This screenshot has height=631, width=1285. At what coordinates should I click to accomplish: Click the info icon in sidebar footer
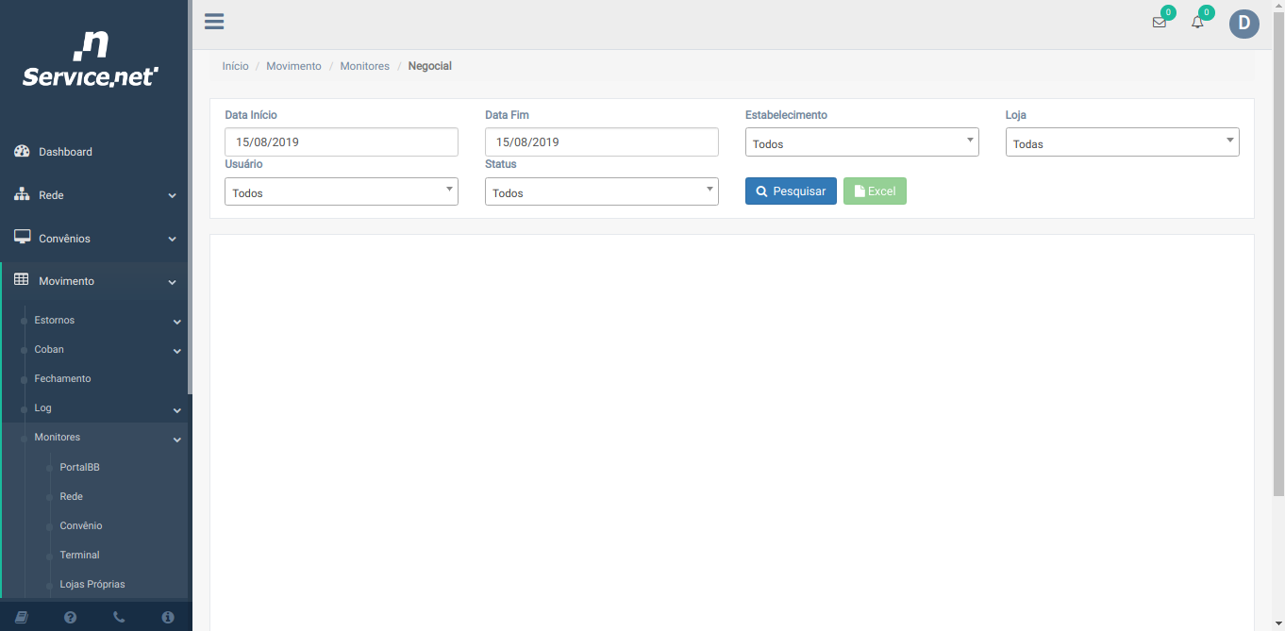168,617
